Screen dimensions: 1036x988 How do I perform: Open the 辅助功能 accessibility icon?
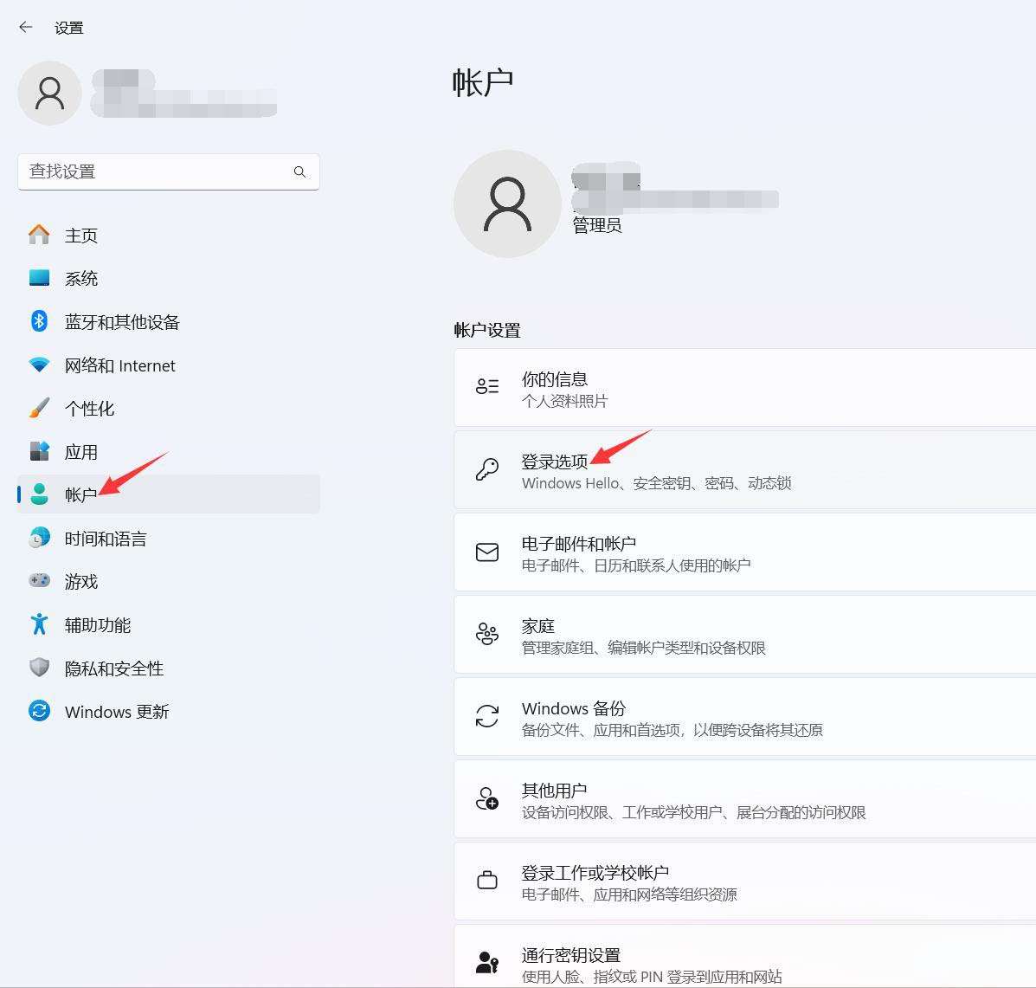[x=39, y=624]
